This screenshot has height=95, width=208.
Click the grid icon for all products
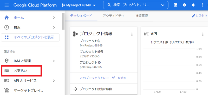coord(6,37)
